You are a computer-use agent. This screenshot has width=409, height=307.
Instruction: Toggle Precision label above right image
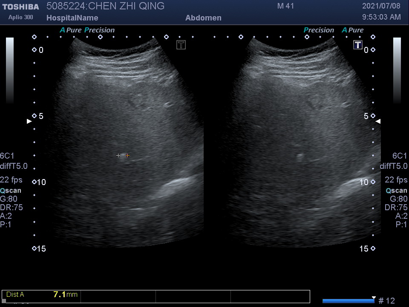point(319,30)
